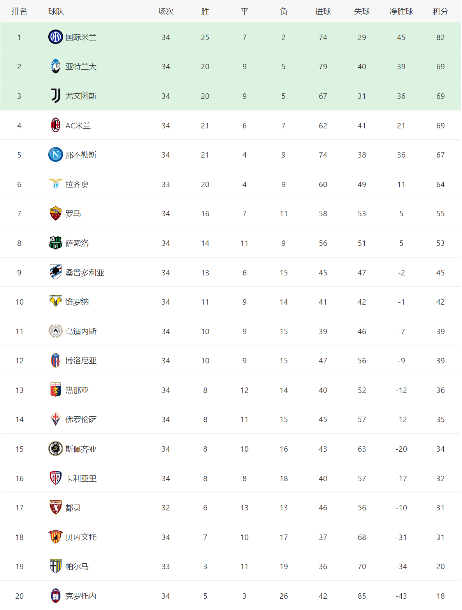462x610 pixels.
Task: Click the AC Milan crest icon
Action: tap(56, 125)
